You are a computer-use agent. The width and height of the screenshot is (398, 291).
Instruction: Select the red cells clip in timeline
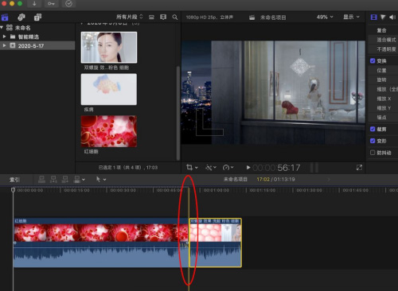click(x=101, y=242)
